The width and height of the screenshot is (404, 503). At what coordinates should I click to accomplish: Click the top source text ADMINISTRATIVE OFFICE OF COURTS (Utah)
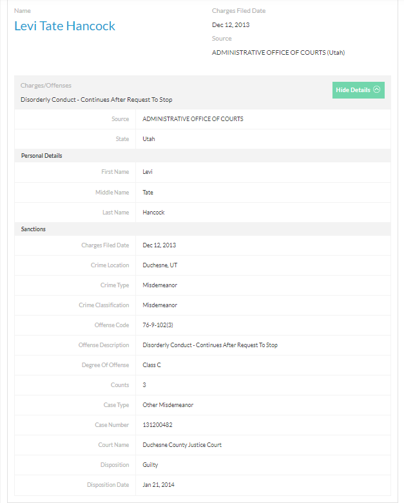(x=278, y=53)
